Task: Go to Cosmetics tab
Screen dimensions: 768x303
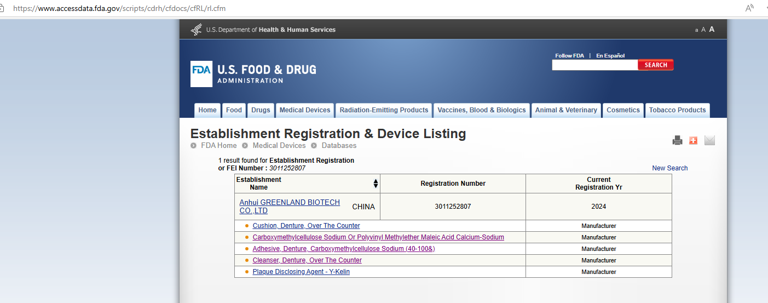Action: click(623, 110)
